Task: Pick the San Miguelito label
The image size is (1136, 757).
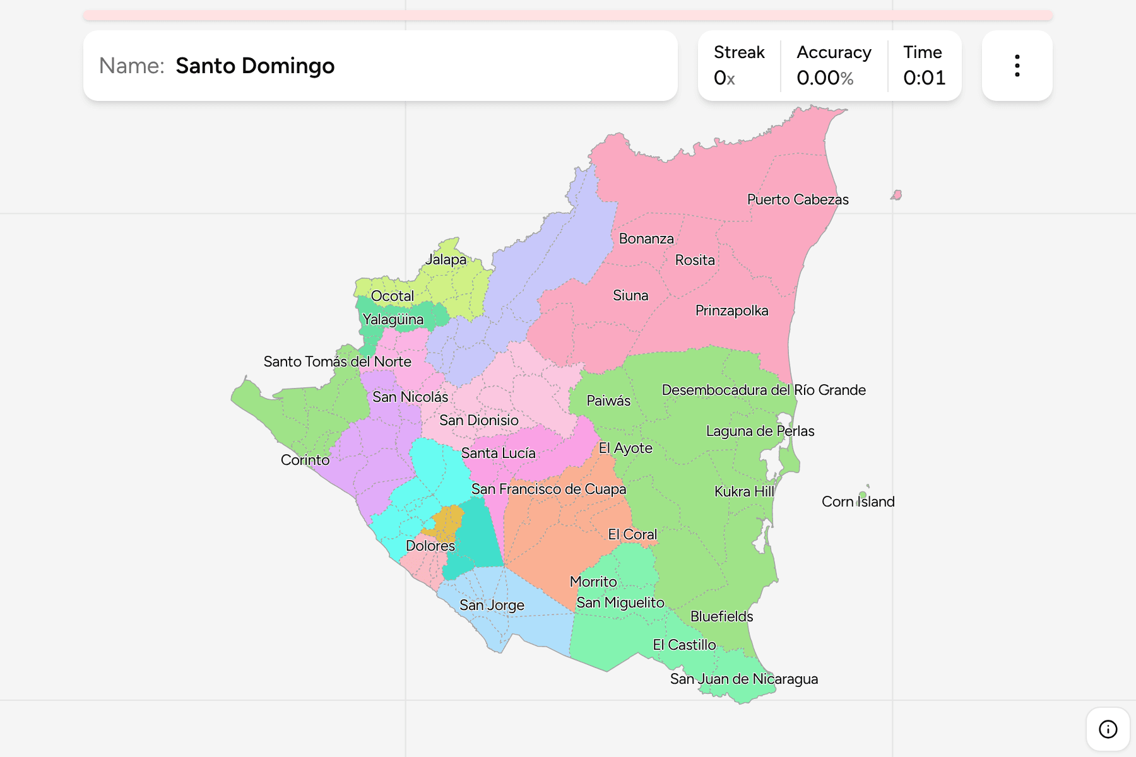Action: pos(620,602)
